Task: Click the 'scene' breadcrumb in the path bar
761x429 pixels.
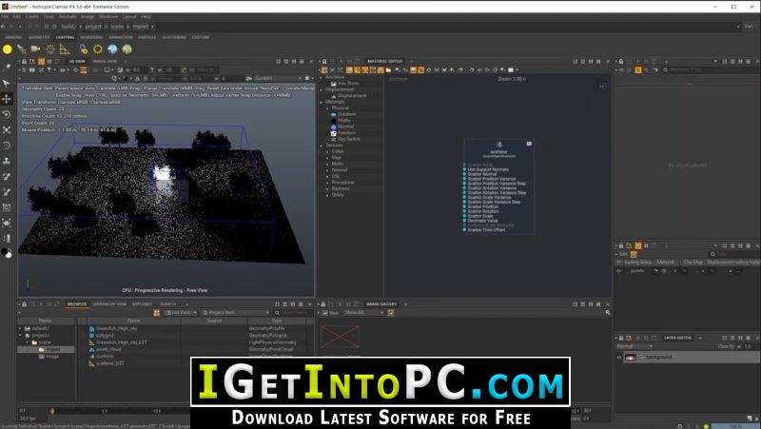Action: (117, 27)
